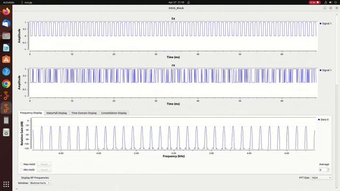The height and width of the screenshot is (191, 340).
Task: Open the Show Applications grid
Action: [x=6, y=184]
